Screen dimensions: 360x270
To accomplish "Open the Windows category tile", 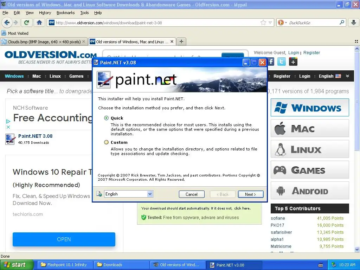I will (310, 108).
